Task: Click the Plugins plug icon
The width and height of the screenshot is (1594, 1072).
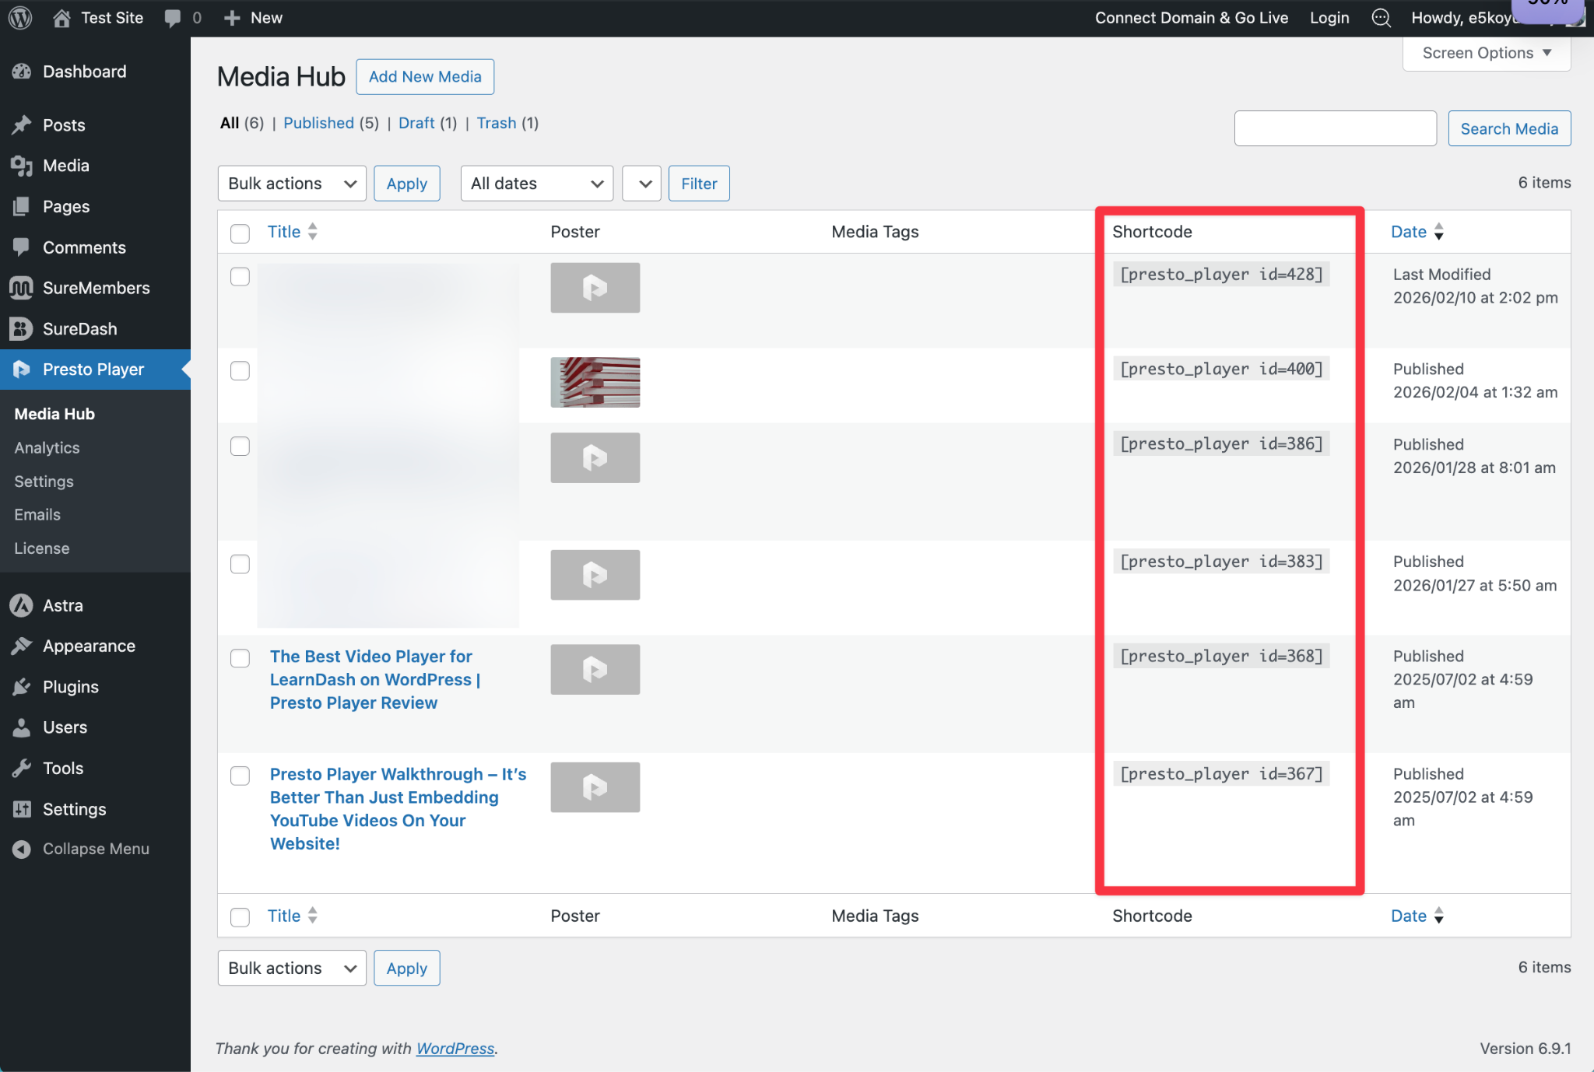Action: 21,687
